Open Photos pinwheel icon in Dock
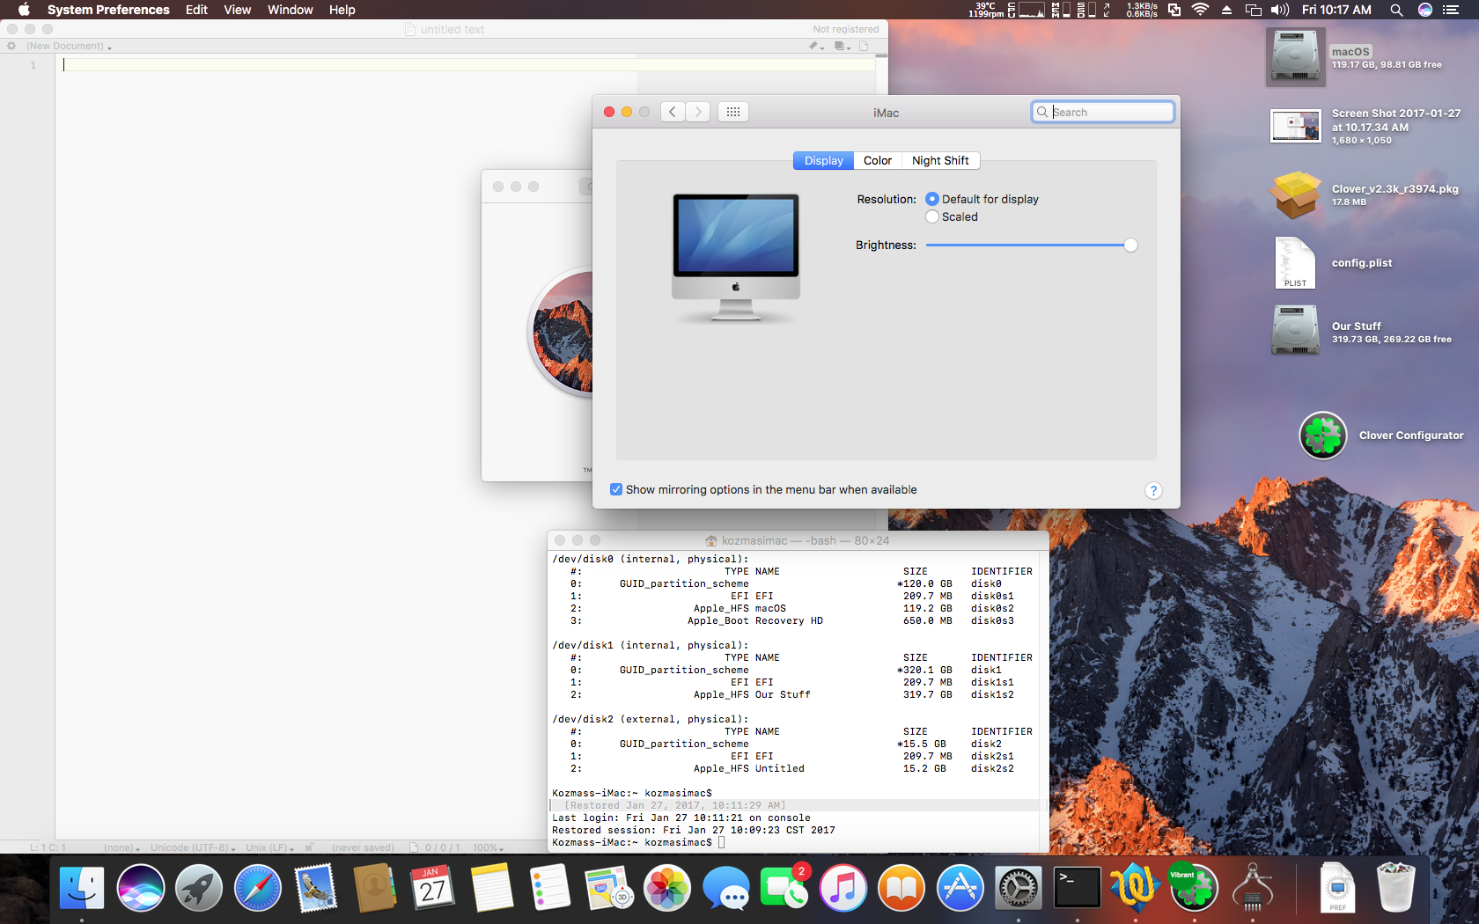 tap(667, 888)
